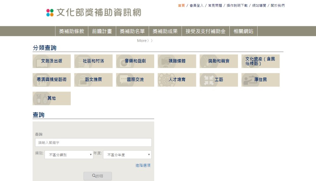316x181 pixels.
Task: Open the 工藝 category tile
Action: [219, 80]
